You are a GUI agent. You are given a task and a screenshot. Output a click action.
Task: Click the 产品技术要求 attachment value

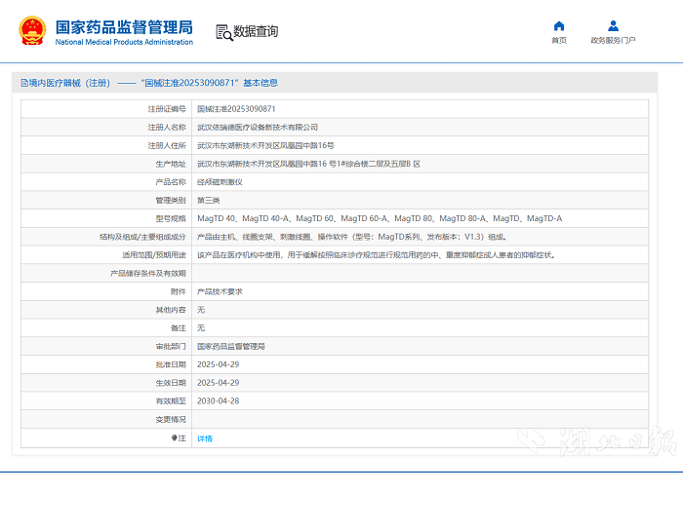click(x=220, y=291)
